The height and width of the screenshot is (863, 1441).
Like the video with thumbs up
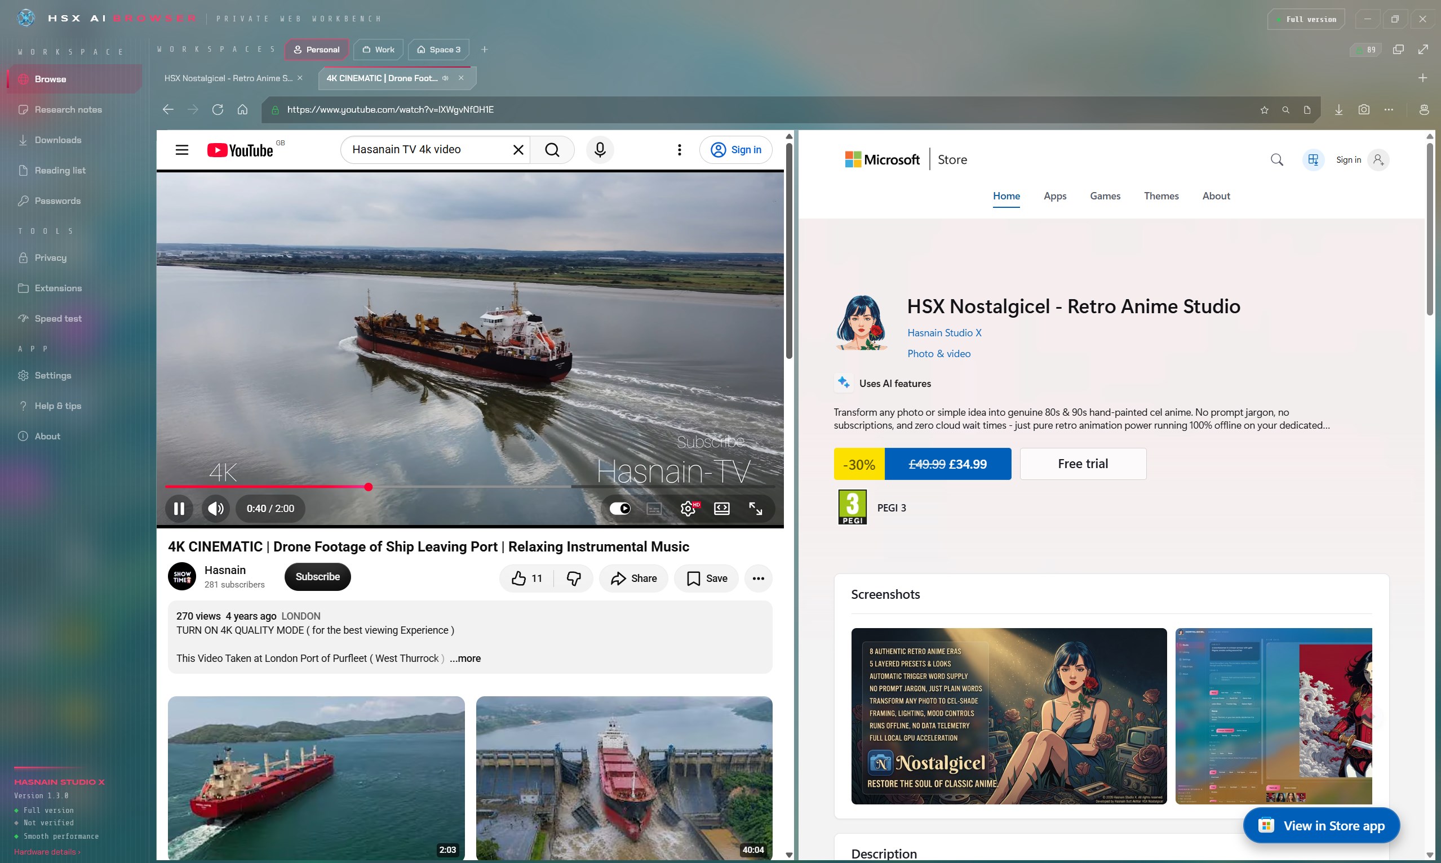click(x=526, y=578)
